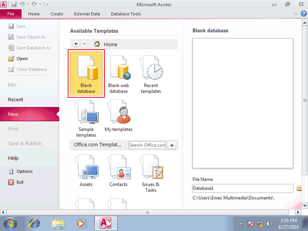Choose the Blank web database template

click(x=118, y=74)
